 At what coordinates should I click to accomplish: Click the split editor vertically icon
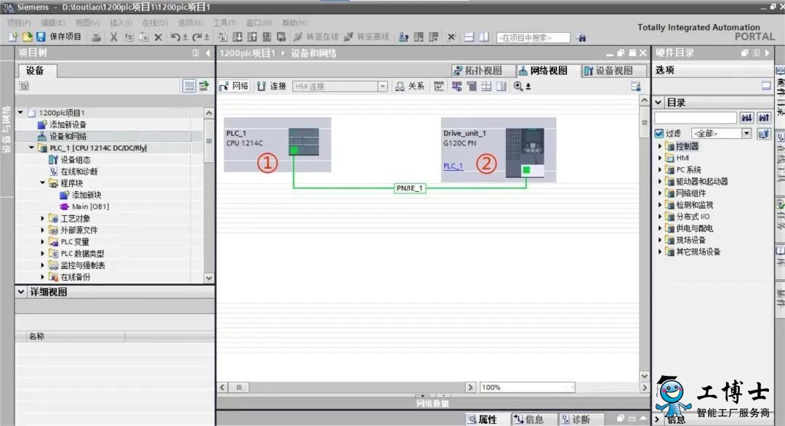484,37
